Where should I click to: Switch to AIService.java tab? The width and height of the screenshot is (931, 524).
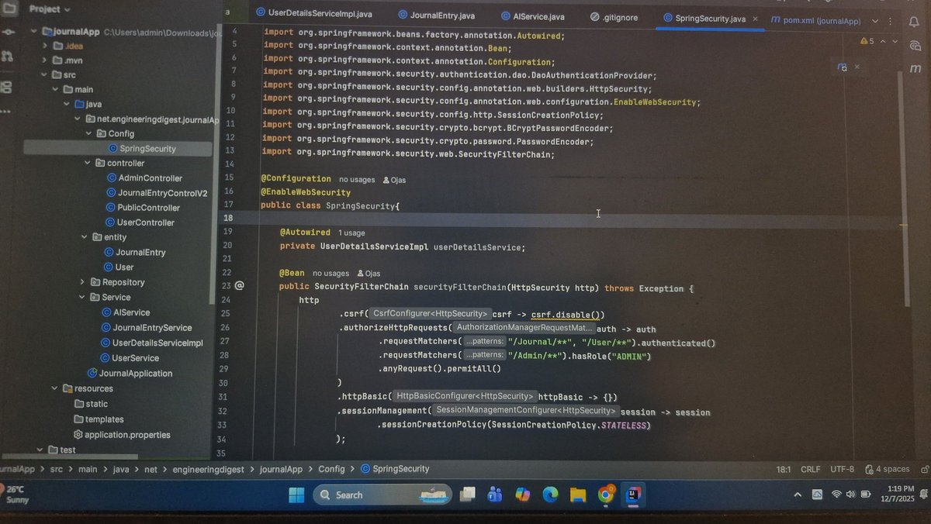[x=534, y=16]
